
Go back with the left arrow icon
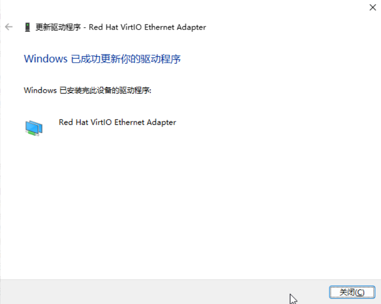9,27
